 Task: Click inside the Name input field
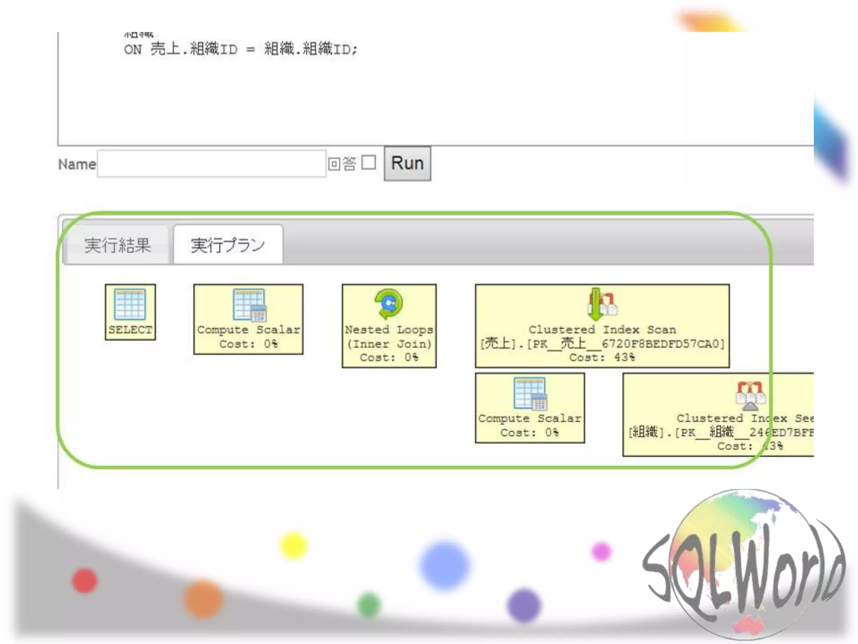[212, 164]
